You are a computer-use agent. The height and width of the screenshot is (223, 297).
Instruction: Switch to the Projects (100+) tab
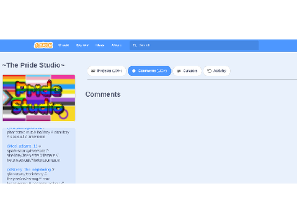pyautogui.click(x=107, y=71)
